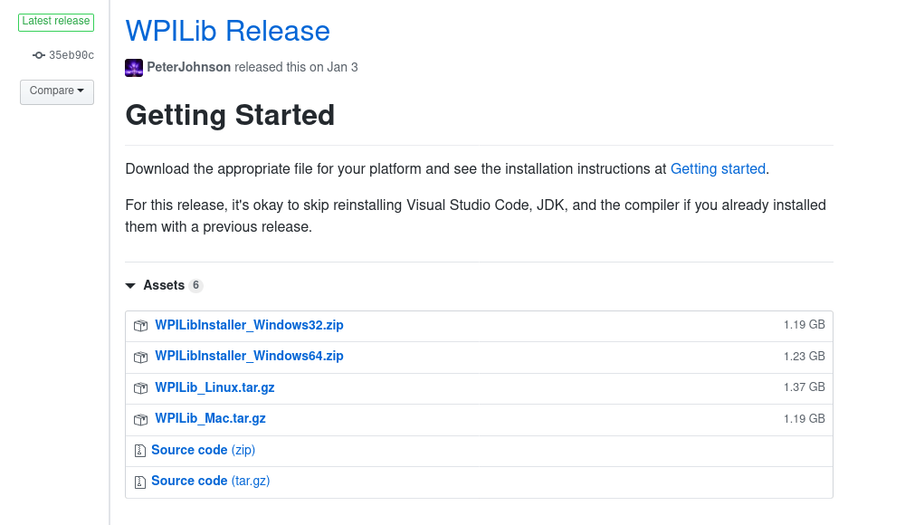Select the Latest release label

tap(56, 22)
